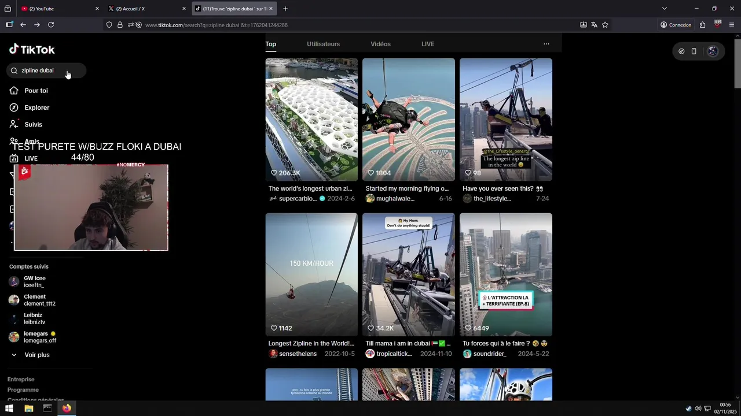Viewport: 741px width, 416px height.
Task: Click the Programme footer link
Action: (x=23, y=390)
